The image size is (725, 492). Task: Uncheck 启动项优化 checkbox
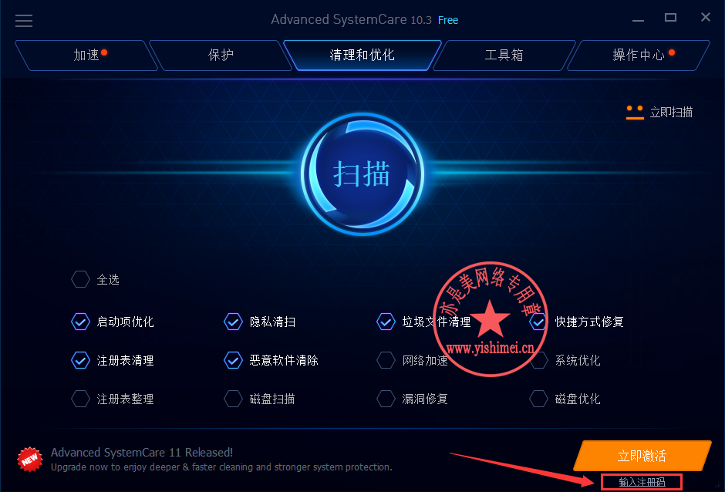coord(80,322)
